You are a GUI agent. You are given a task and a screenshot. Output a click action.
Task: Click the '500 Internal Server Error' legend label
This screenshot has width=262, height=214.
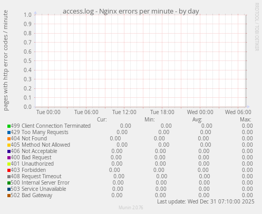[40, 182]
